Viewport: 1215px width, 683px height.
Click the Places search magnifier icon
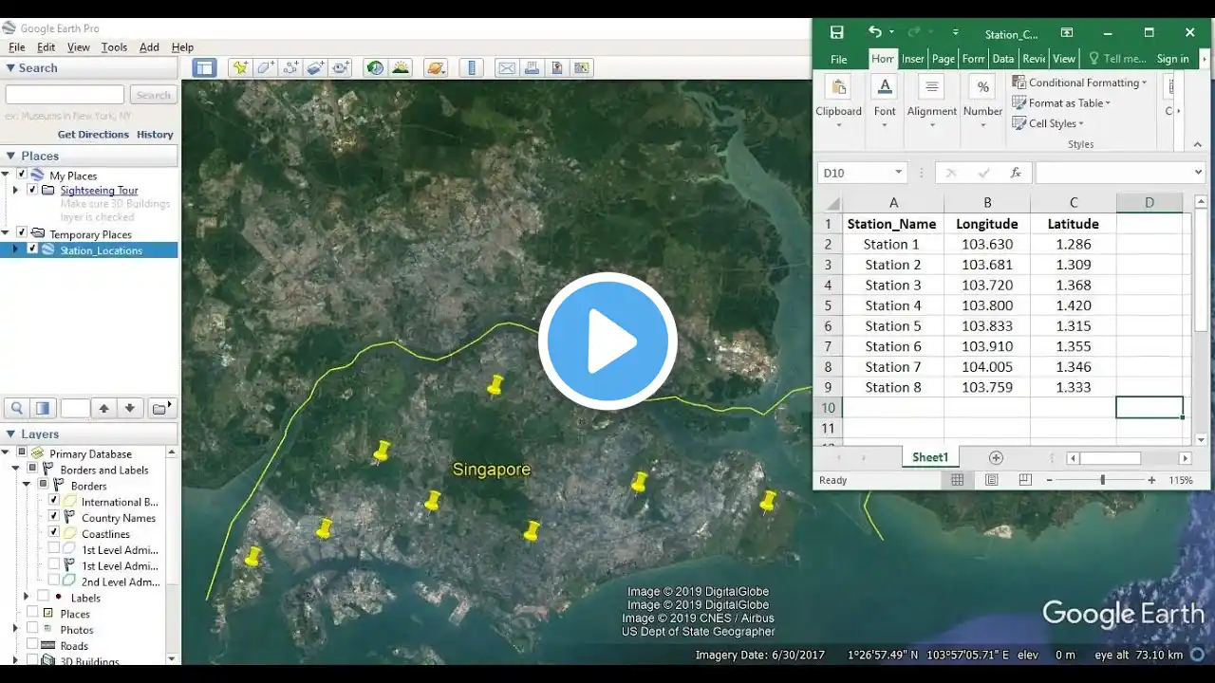pos(16,408)
